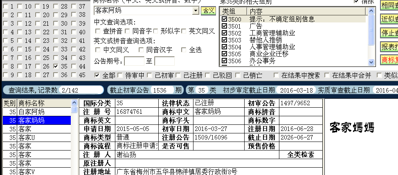Tick class 9 checkbox
398x175 pixels.
tap(5, 75)
